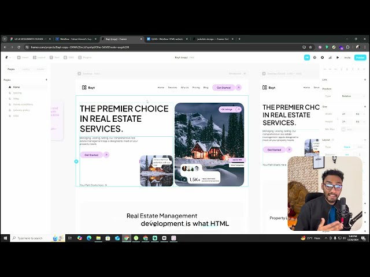370x277 pixels.
Task: Open the Windows Start menu
Action: point(5,238)
